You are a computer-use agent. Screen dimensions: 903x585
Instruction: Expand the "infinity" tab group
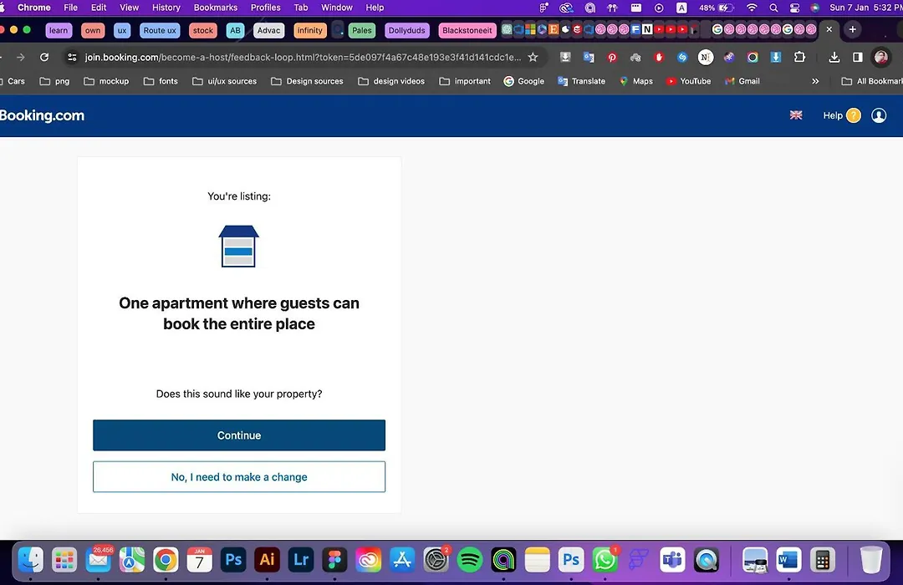(x=310, y=31)
